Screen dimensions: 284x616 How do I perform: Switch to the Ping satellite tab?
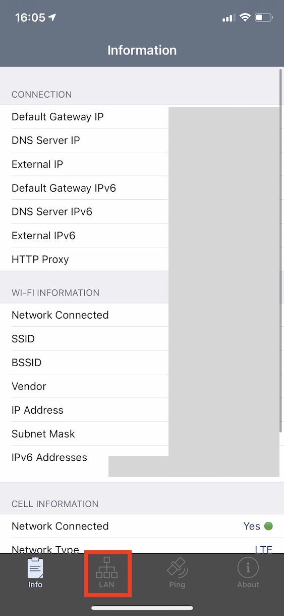177,574
